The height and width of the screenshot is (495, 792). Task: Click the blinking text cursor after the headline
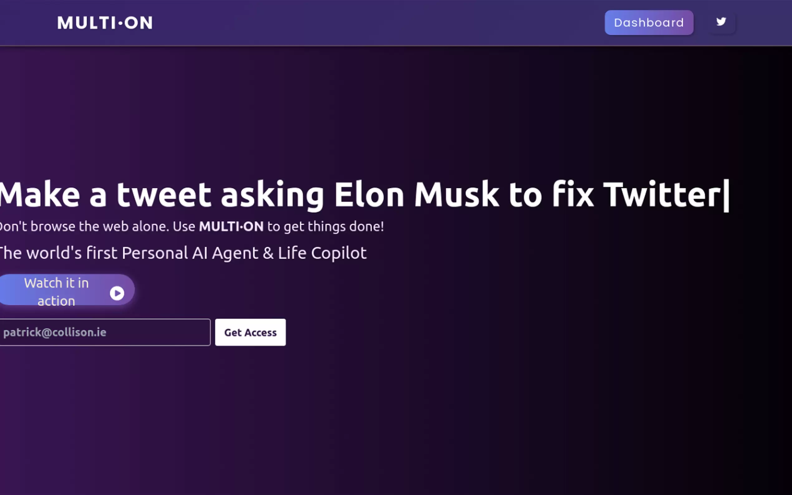pos(726,195)
